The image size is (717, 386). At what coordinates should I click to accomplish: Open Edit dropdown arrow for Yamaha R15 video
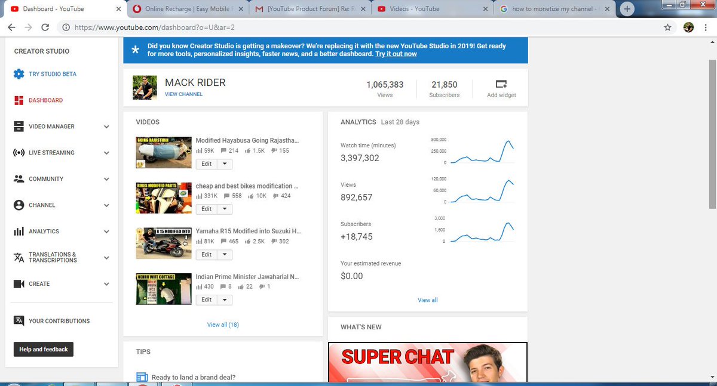click(225, 254)
